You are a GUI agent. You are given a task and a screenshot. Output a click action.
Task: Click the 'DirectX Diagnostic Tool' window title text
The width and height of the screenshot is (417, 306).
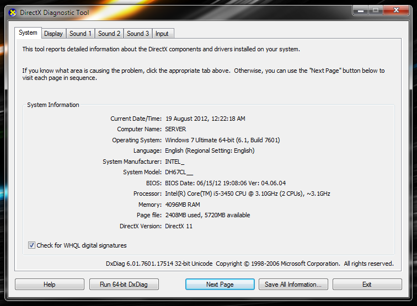(x=55, y=13)
